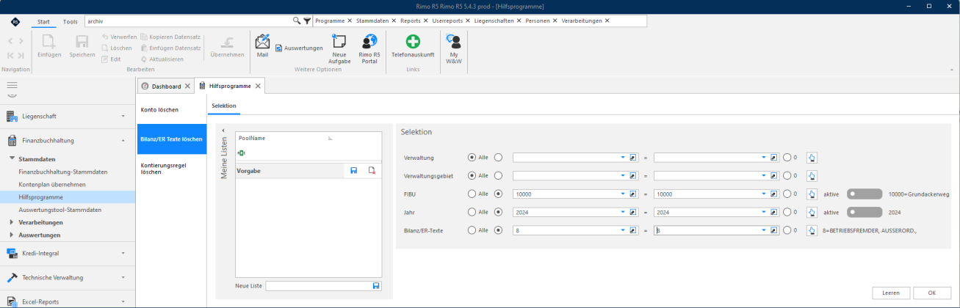
Task: Click the hand selection icon in FIBU row
Action: [x=812, y=194]
